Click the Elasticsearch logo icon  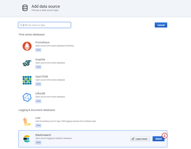click(27, 139)
